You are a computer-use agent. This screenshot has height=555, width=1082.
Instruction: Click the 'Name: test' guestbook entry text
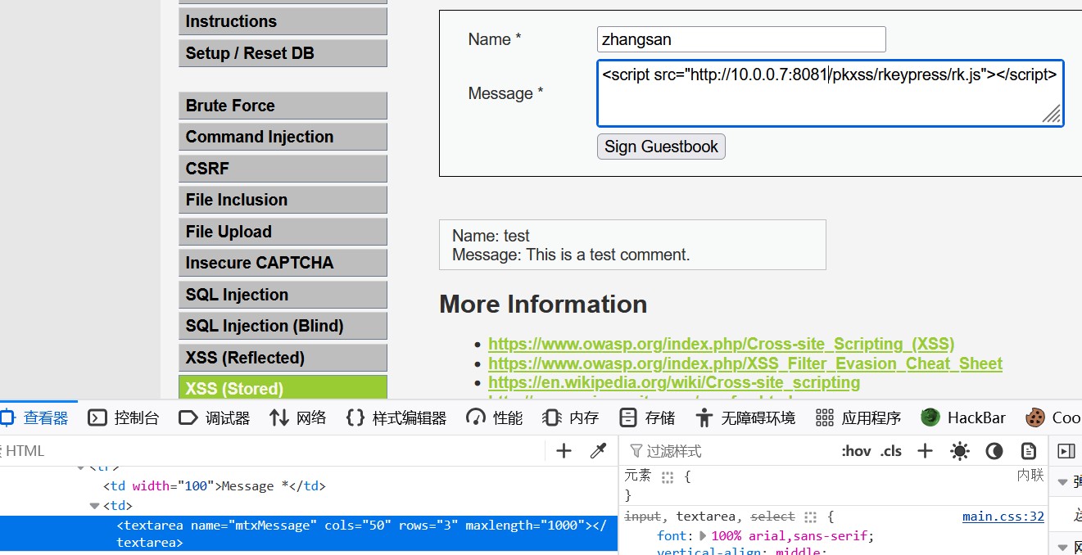pyautogui.click(x=491, y=236)
